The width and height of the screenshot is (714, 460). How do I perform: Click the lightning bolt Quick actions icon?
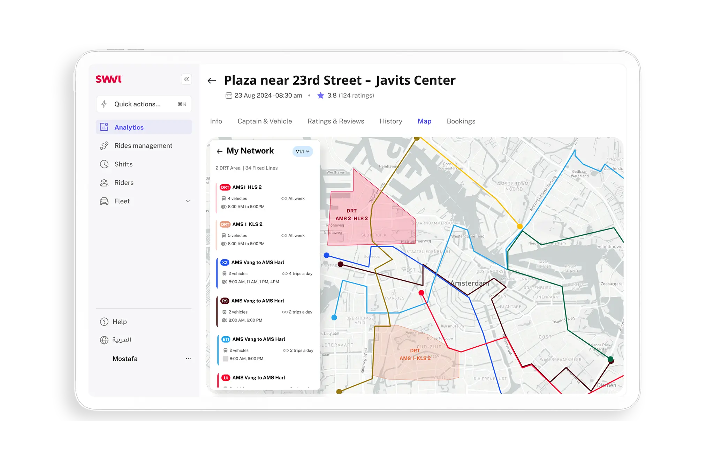pos(104,104)
